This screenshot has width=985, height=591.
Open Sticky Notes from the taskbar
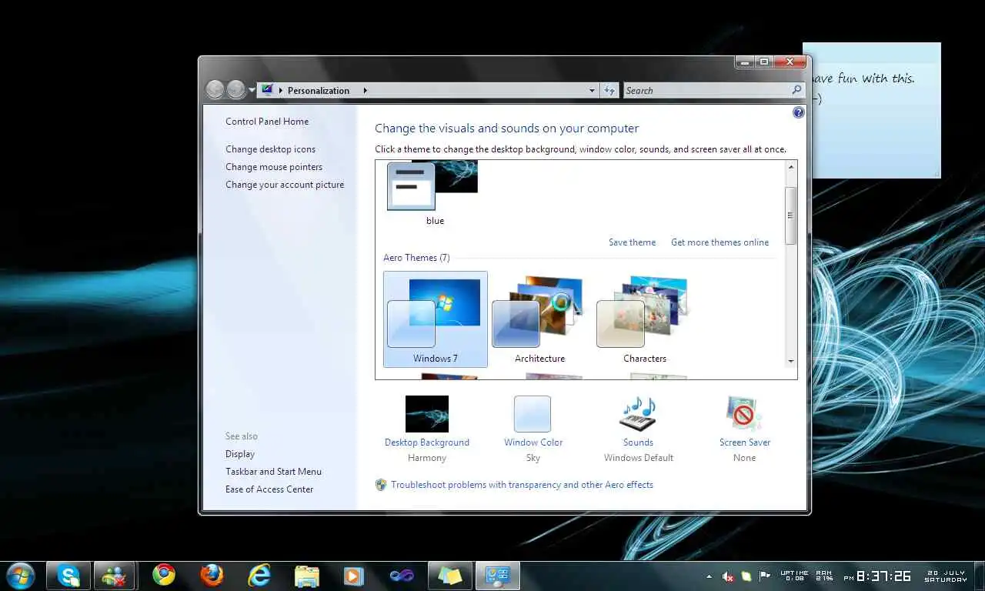(x=450, y=576)
